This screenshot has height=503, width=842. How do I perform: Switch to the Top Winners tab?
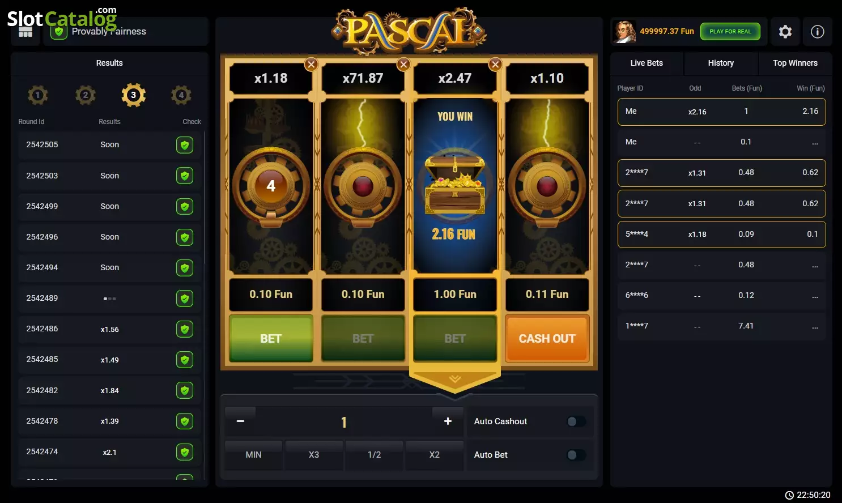pyautogui.click(x=795, y=63)
